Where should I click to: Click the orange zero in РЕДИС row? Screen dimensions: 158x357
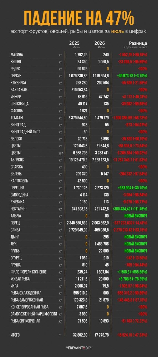(x=107, y=69)
